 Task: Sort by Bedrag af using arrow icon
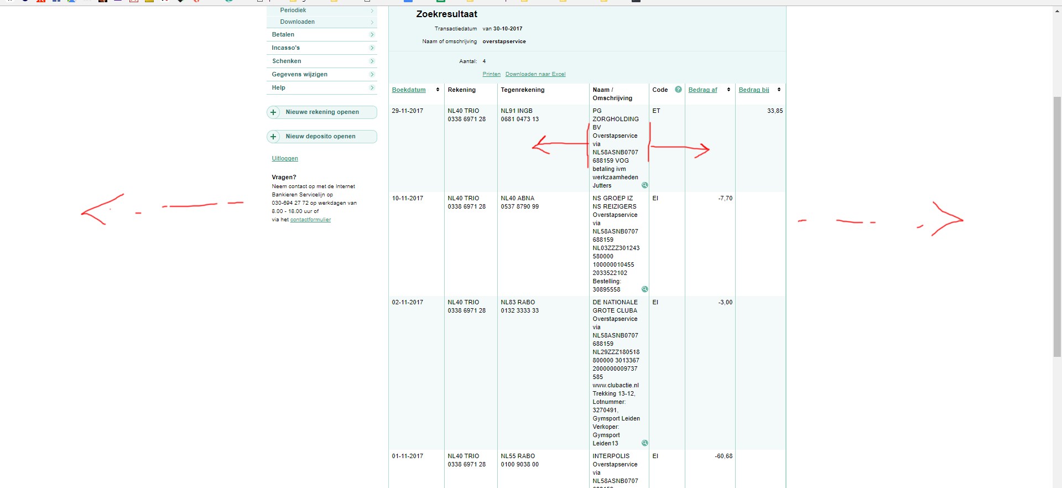[728, 90]
